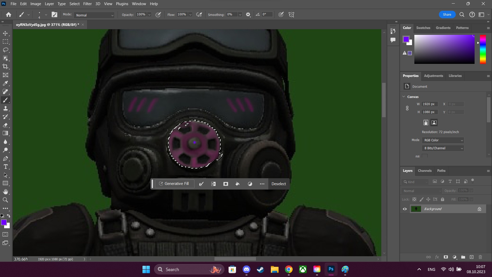Click the fill selection paint bucket icon
The width and height of the screenshot is (492, 277).
tap(238, 184)
